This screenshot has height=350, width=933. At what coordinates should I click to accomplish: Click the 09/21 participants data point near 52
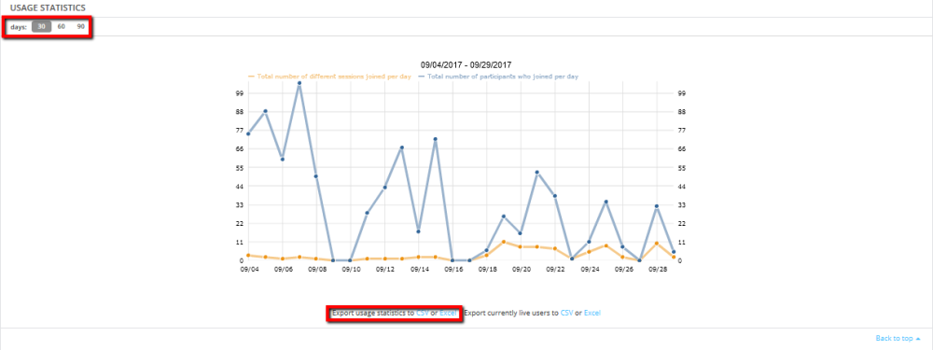(537, 173)
